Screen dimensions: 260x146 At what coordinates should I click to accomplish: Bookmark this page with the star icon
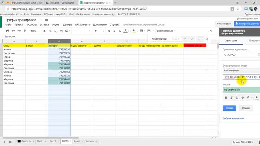click(238, 9)
